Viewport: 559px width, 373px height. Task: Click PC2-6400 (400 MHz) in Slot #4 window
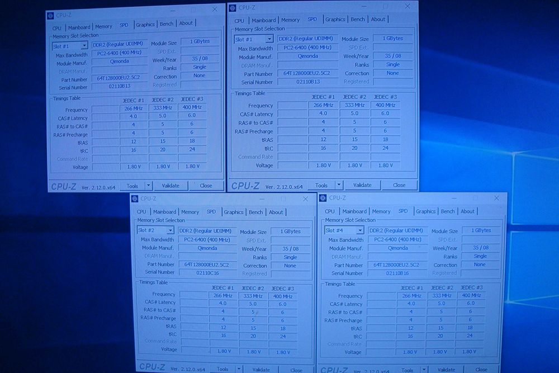(x=397, y=239)
